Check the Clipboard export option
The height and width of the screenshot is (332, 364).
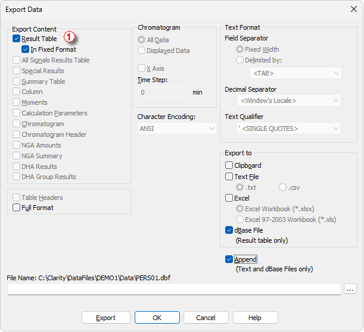229,165
